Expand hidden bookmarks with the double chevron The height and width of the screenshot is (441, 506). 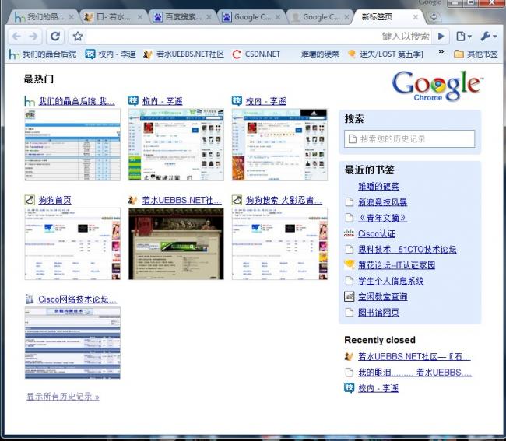click(x=441, y=51)
